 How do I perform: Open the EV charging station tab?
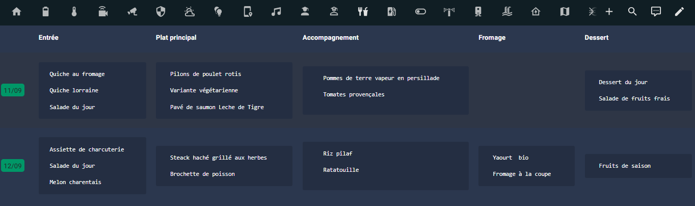pos(392,12)
